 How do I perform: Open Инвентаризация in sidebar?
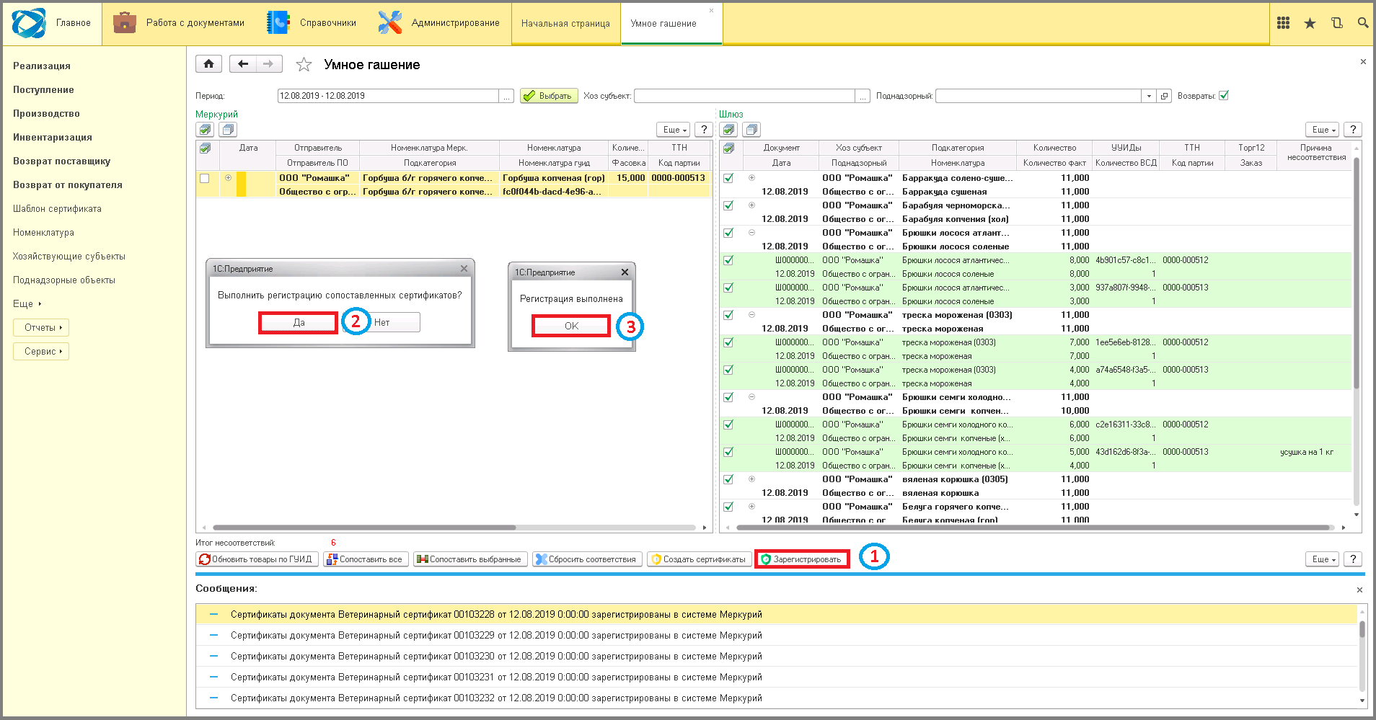(x=53, y=137)
